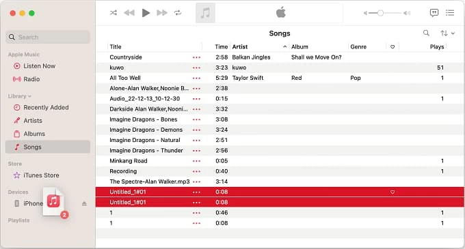Skip to next track
The image size is (465, 249).
point(162,13)
